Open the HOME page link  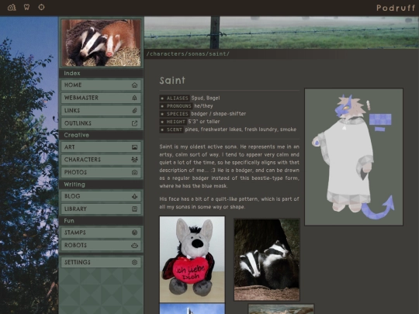pyautogui.click(x=101, y=85)
